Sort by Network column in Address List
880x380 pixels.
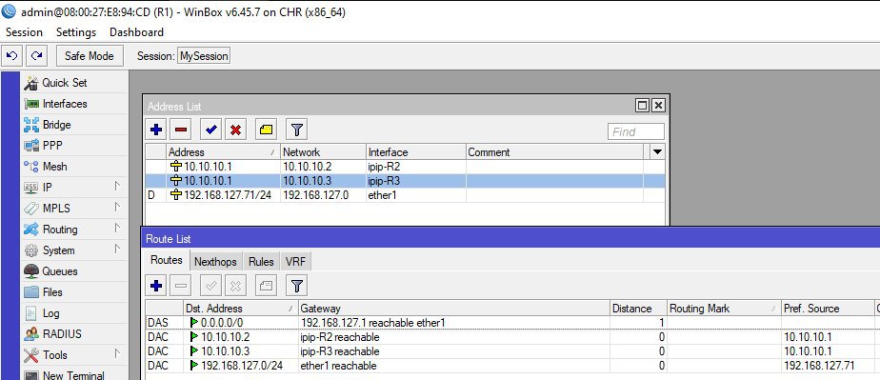pyautogui.click(x=323, y=152)
